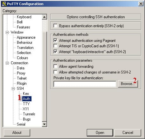This screenshot has width=145, height=139.
Task: Collapse the Window tree node
Action: (7, 32)
